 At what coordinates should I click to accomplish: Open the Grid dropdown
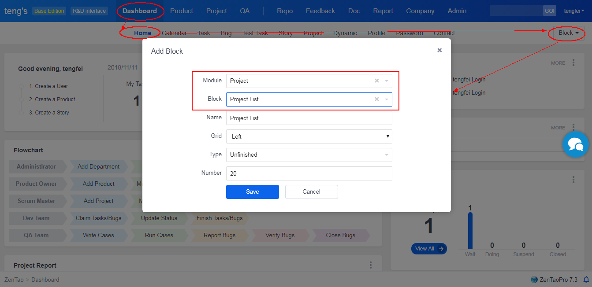tap(309, 136)
